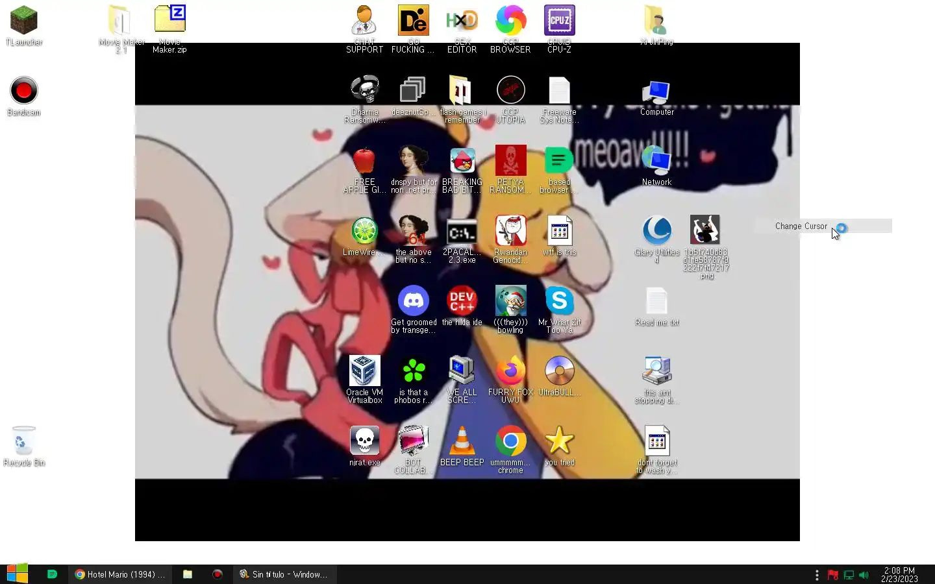The width and height of the screenshot is (935, 584).
Task: Open the based browser green icon
Action: pyautogui.click(x=559, y=161)
